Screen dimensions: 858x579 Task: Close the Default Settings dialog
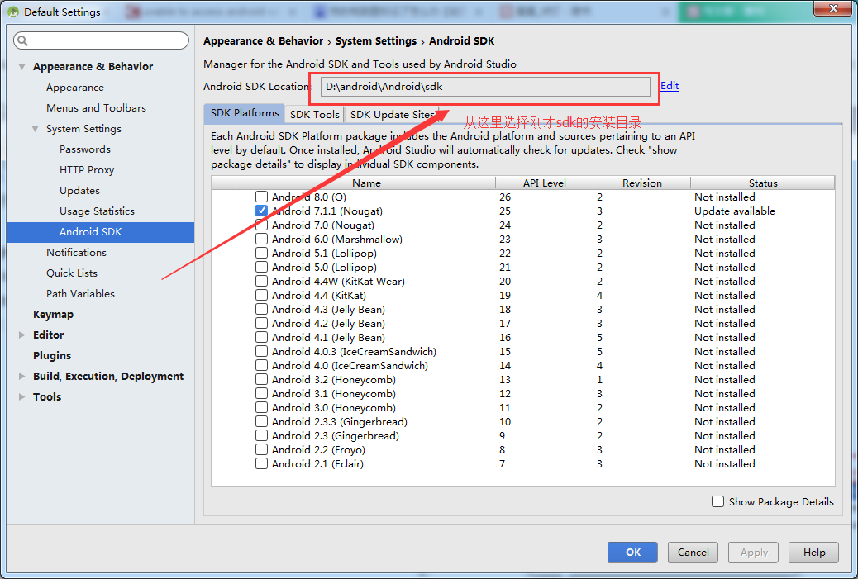pos(833,8)
